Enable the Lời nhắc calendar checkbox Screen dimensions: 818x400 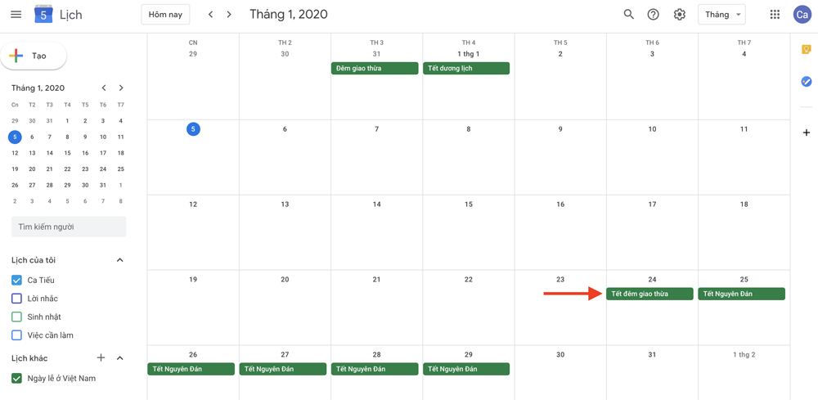[16, 299]
